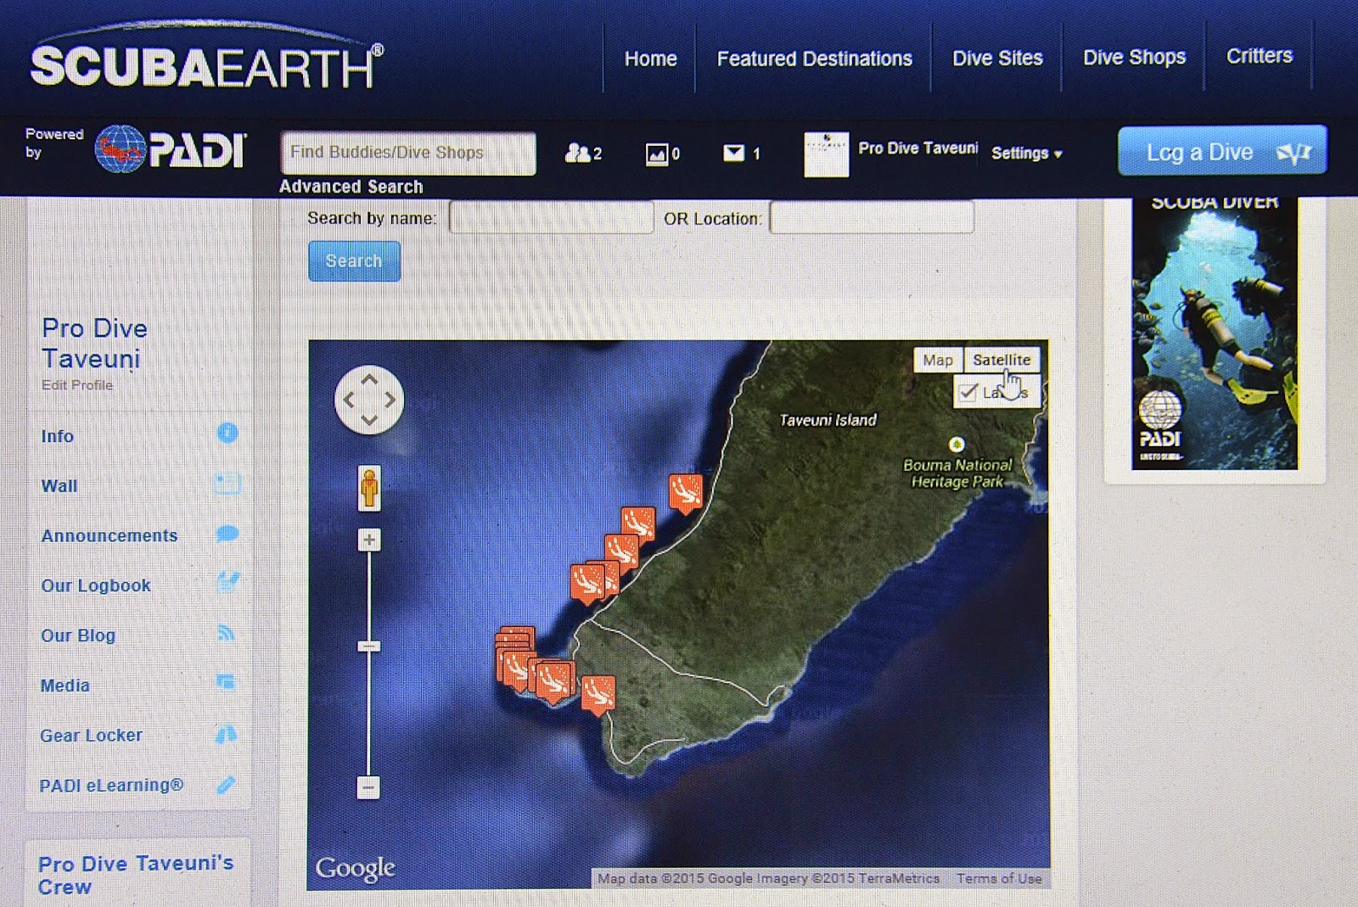Open the Media gallery icon
The height and width of the screenshot is (907, 1358).
pyautogui.click(x=226, y=682)
